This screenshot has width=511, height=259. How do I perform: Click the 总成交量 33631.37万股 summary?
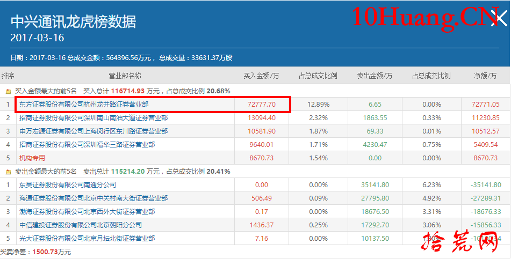pyautogui.click(x=196, y=58)
